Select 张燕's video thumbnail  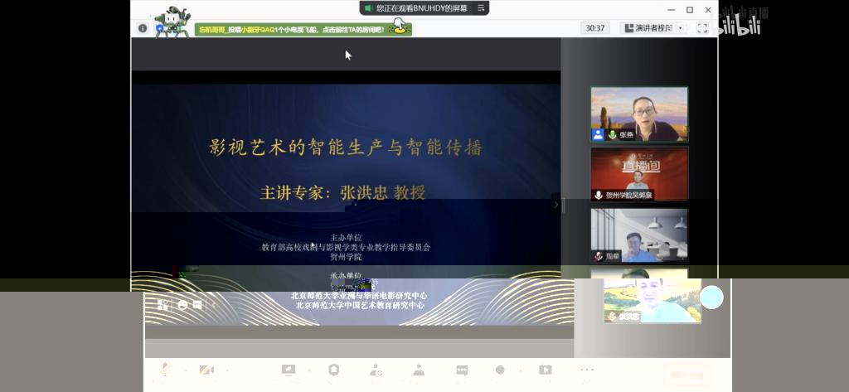pyautogui.click(x=639, y=114)
